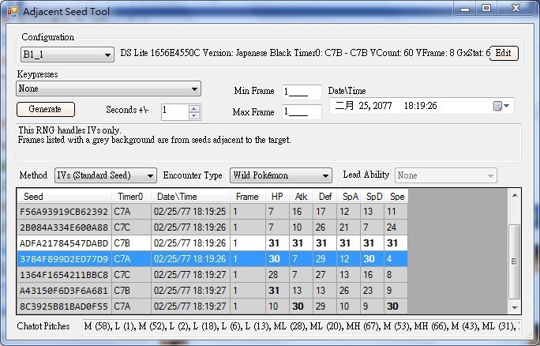
Task: Sort by the Date\Time column header
Action: tap(190, 197)
